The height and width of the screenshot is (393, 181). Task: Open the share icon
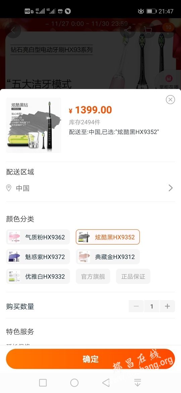coord(128,30)
